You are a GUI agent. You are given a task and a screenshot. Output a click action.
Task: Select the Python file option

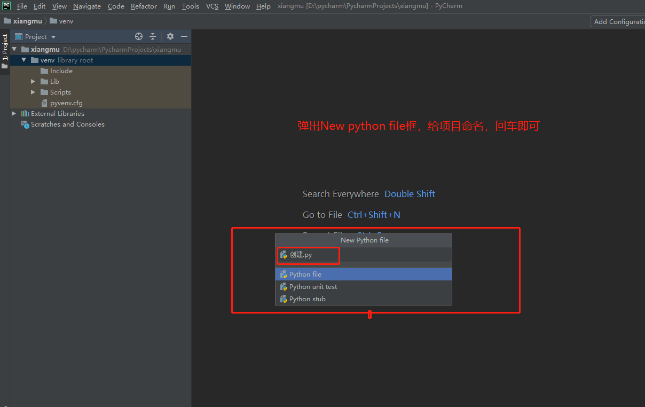(x=364, y=274)
